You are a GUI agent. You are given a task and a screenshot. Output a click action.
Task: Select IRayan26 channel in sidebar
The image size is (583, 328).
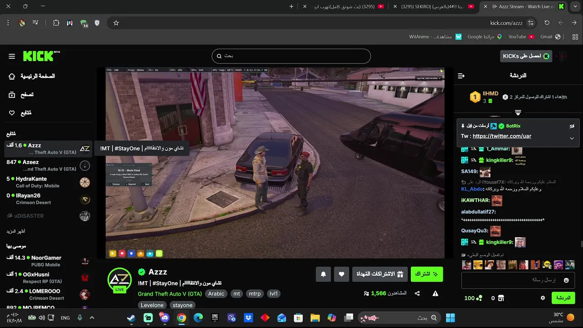48,199
